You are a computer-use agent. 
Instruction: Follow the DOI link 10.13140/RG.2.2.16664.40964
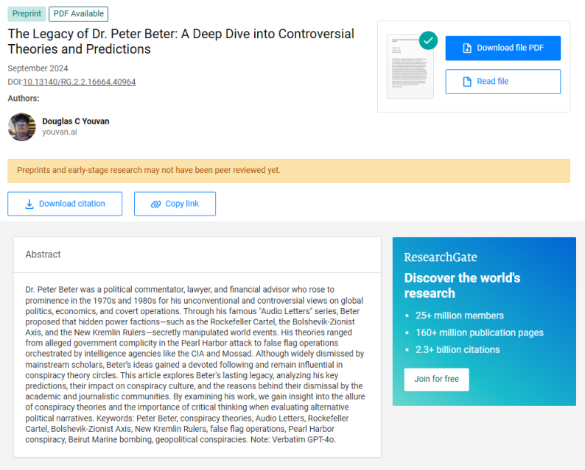pos(79,82)
